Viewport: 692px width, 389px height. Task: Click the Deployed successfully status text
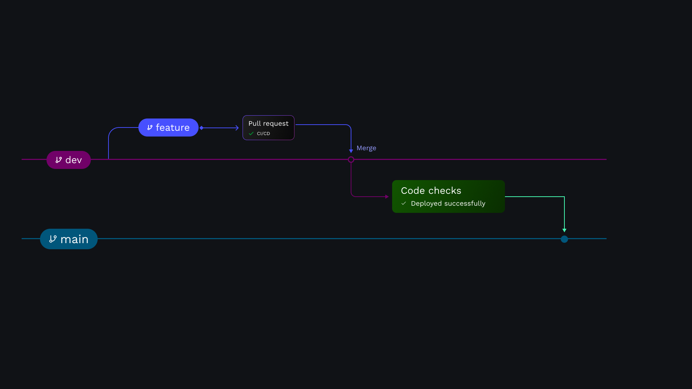point(448,204)
